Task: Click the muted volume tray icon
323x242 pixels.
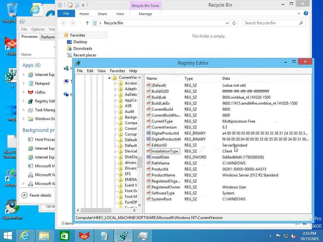Action: [293, 236]
